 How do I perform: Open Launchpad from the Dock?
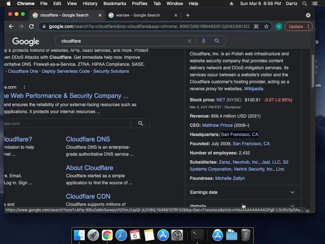[x=93, y=235]
